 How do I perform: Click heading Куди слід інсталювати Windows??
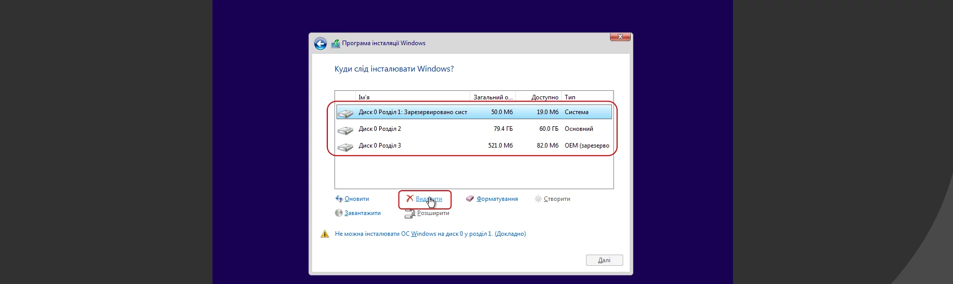pos(394,69)
